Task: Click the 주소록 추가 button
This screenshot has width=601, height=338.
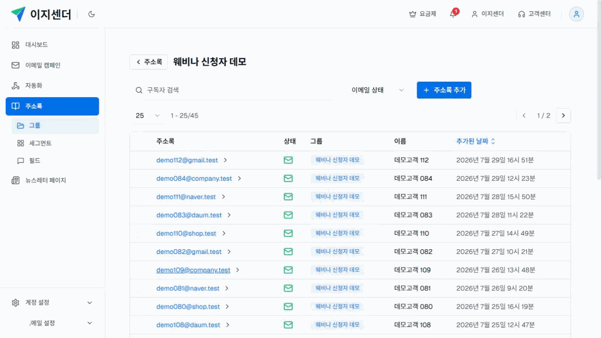Action: point(444,90)
